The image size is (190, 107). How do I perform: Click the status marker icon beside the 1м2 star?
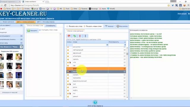point(70,84)
